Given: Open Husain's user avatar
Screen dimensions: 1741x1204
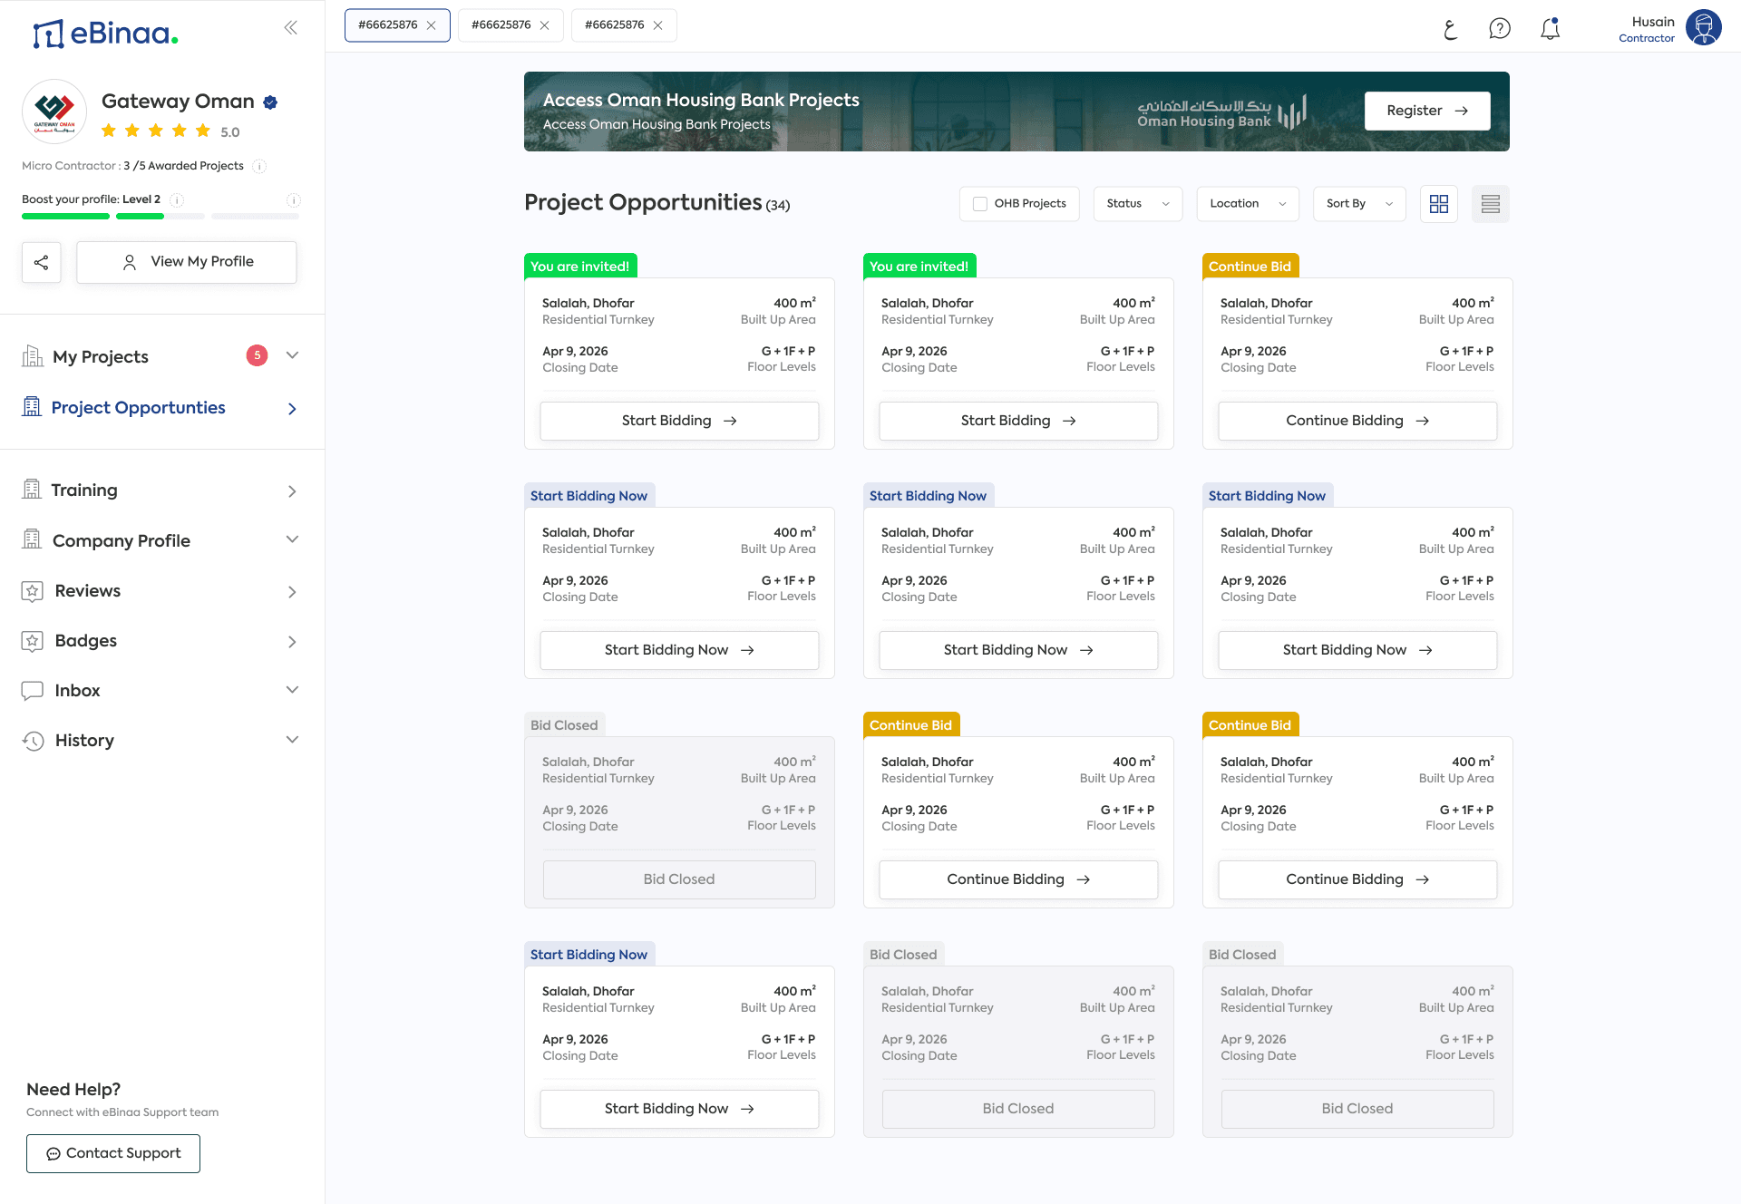Looking at the screenshot, I should coord(1703,28).
